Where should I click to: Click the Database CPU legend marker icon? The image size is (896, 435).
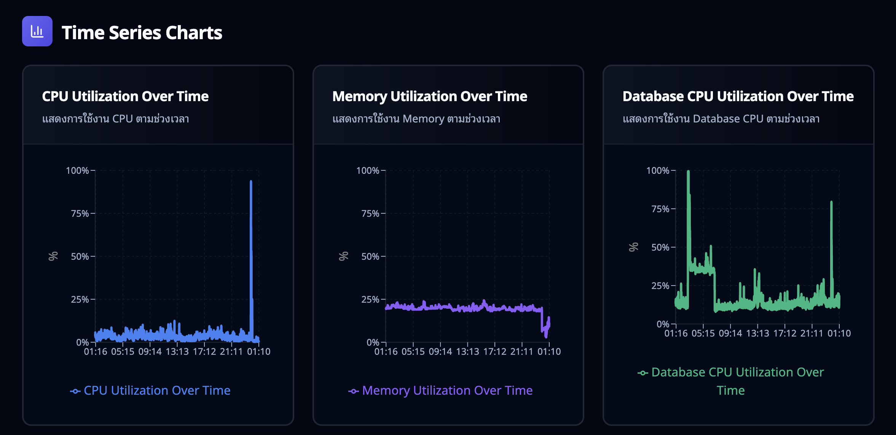pyautogui.click(x=643, y=373)
